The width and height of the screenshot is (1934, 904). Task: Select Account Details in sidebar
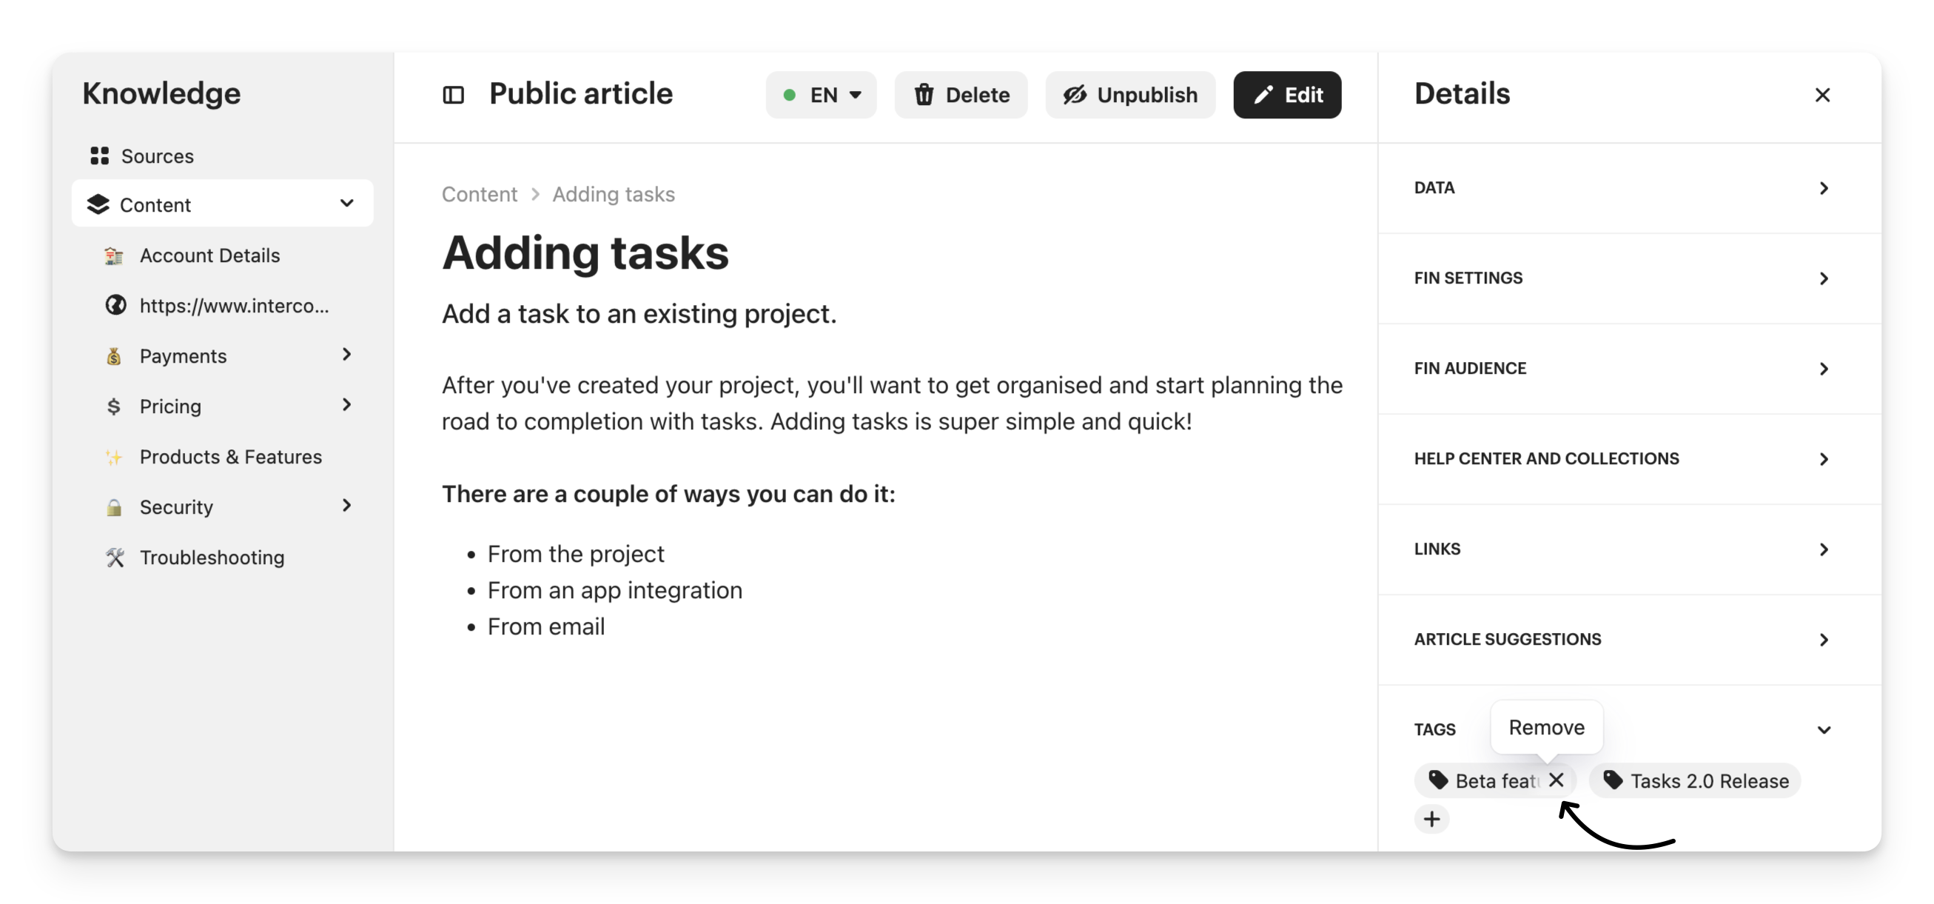[x=209, y=255]
